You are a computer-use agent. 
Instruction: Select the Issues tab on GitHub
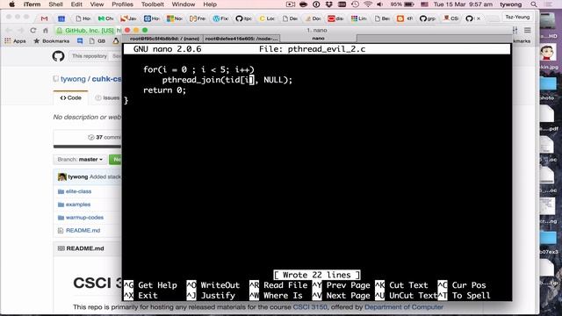point(107,97)
